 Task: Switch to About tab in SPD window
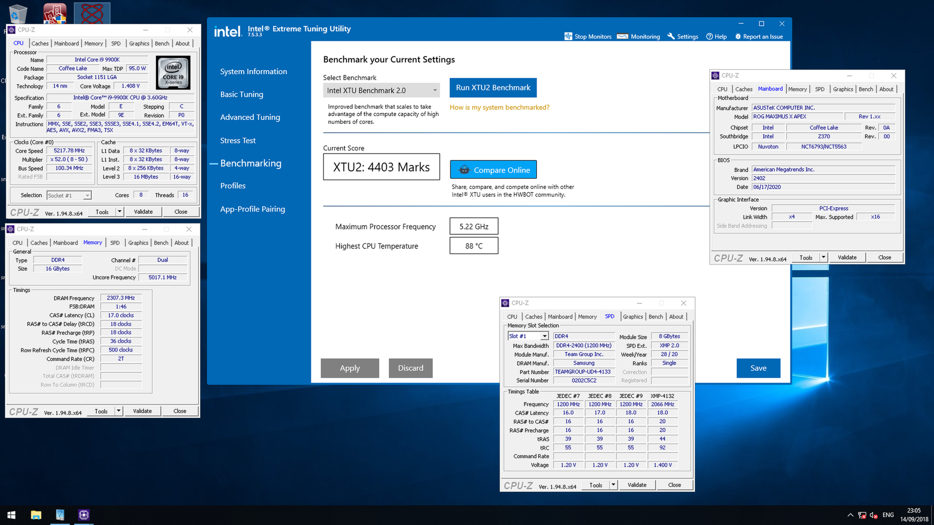(676, 316)
